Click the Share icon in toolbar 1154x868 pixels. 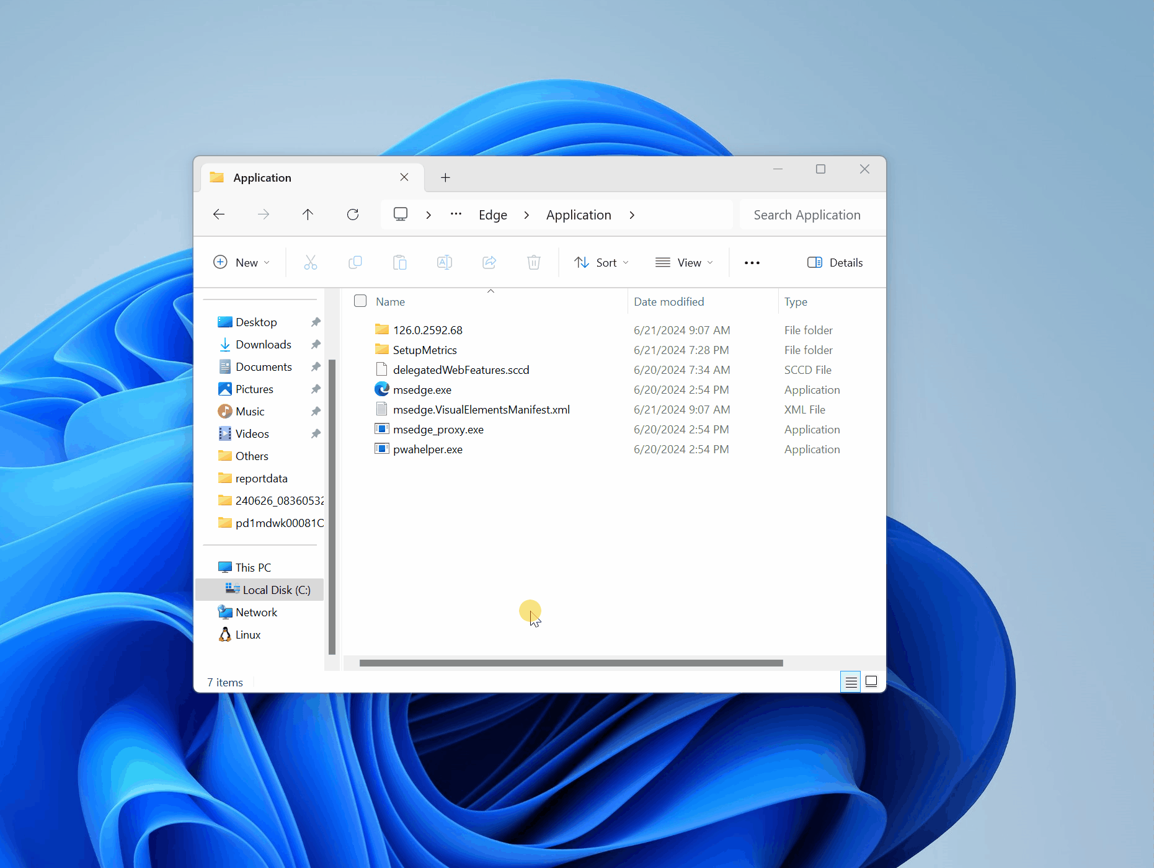click(489, 262)
